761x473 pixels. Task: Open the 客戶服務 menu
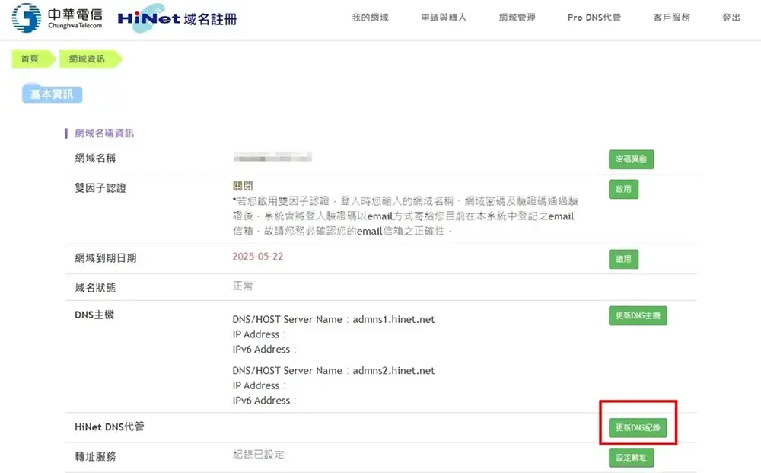(x=672, y=18)
